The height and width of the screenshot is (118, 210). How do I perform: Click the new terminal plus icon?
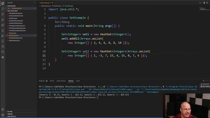[203, 81]
